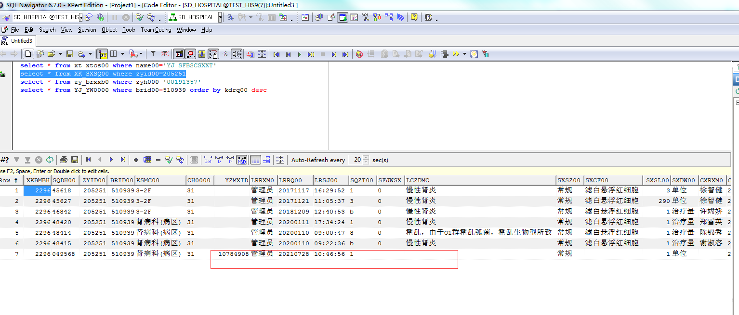Viewport: 739px width, 315px height.
Task: Expand dropdown next to yellow double-arrow icon
Action: (x=464, y=54)
